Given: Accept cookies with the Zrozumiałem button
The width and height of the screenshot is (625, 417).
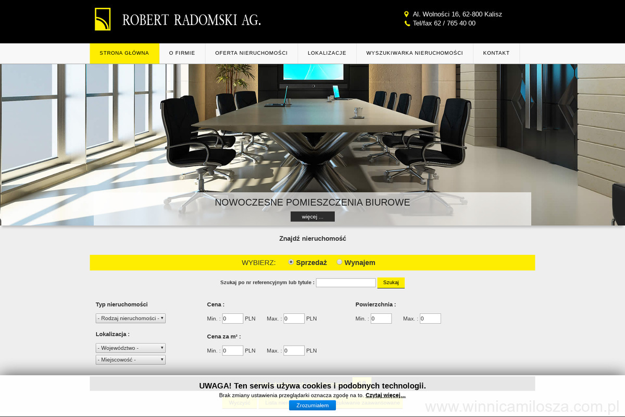Looking at the screenshot, I should coord(312,405).
